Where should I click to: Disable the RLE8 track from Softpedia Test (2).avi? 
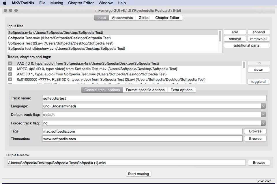click(10, 79)
